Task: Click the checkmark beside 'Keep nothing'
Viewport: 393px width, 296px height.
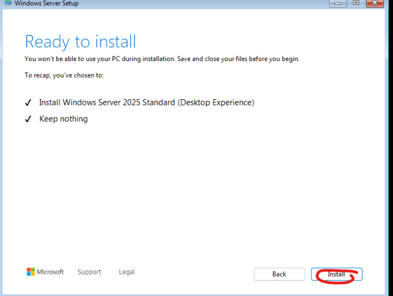Action: 28,119
